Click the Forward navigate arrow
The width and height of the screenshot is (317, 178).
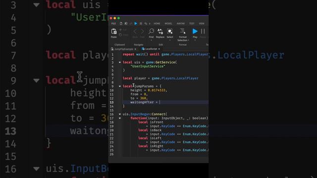pyautogui.click(x=142, y=32)
